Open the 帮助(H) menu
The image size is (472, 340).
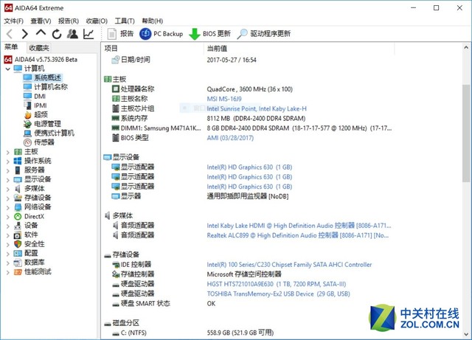point(153,21)
